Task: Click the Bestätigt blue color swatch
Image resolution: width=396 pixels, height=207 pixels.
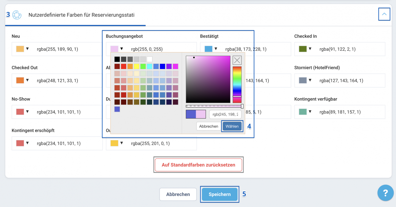Action: (x=208, y=49)
